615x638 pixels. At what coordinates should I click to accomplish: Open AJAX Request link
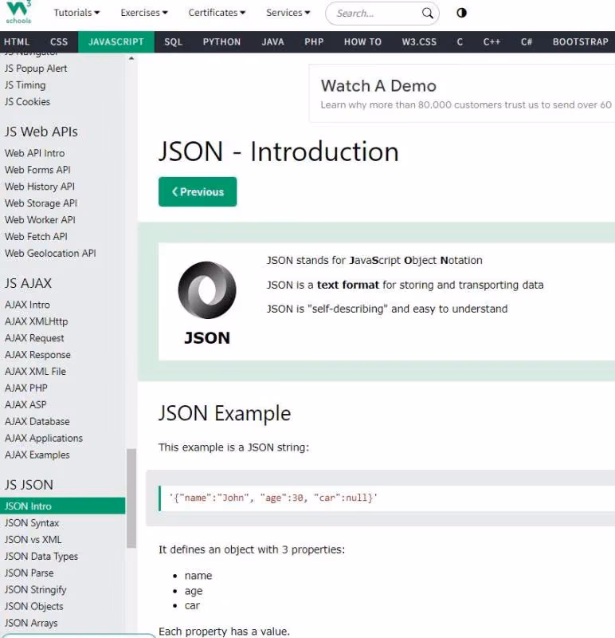(34, 338)
